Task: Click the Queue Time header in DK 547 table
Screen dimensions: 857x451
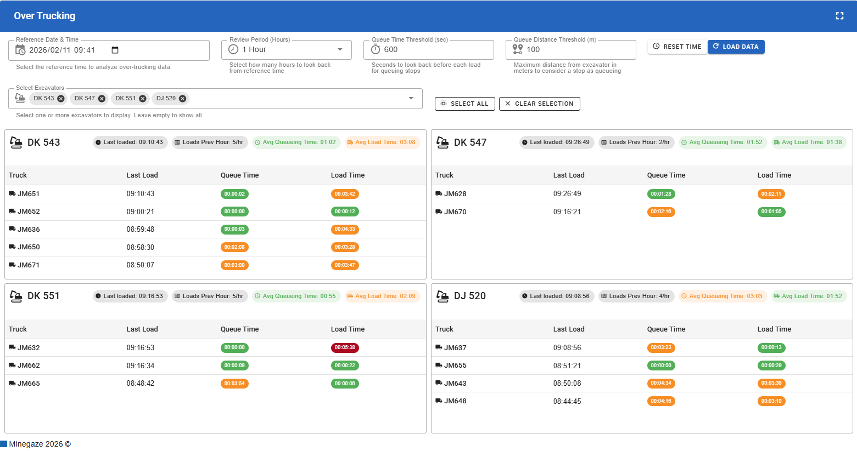Action: point(666,175)
